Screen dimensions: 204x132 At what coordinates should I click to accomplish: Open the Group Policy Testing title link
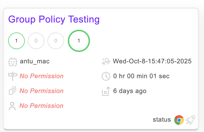tap(54, 19)
